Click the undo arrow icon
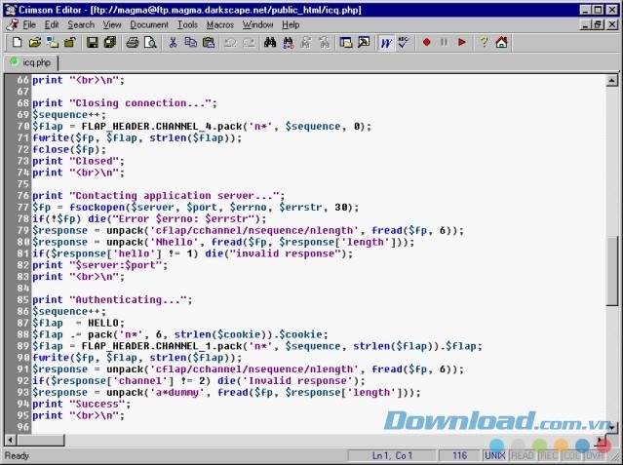The height and width of the screenshot is (465, 623). (230, 42)
